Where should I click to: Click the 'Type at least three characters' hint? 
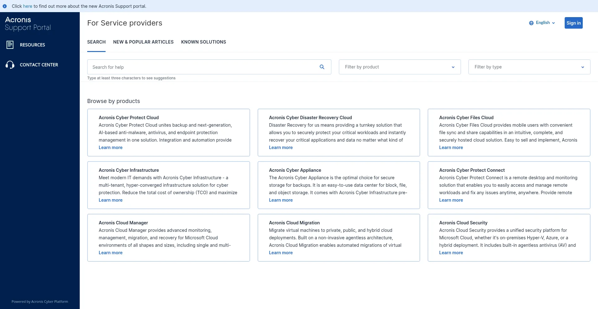tap(131, 78)
